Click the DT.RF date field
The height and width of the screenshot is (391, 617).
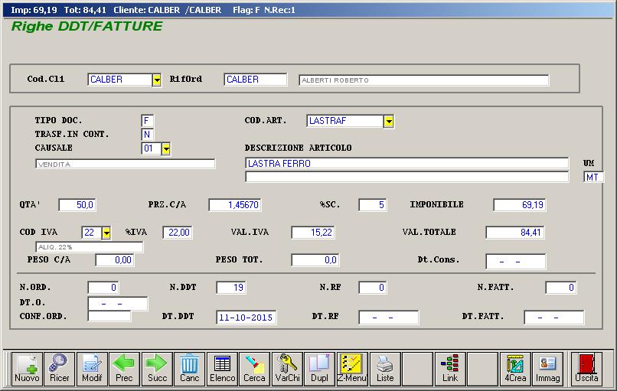click(389, 318)
